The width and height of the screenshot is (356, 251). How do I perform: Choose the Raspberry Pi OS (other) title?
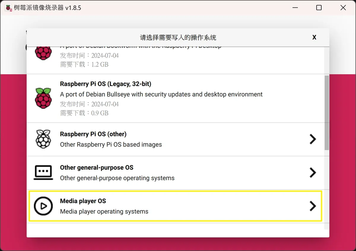93,134
